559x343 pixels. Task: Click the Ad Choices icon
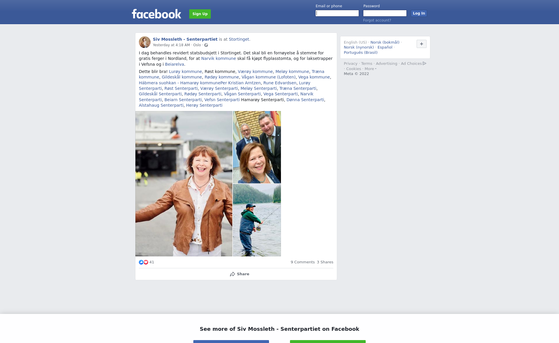(x=424, y=63)
